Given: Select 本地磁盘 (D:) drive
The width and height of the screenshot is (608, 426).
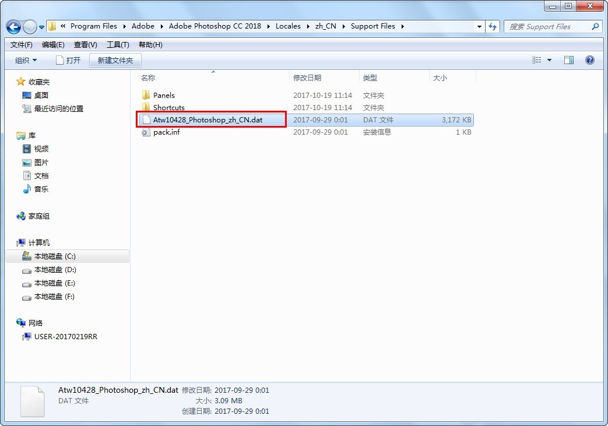Looking at the screenshot, I should click(x=55, y=270).
